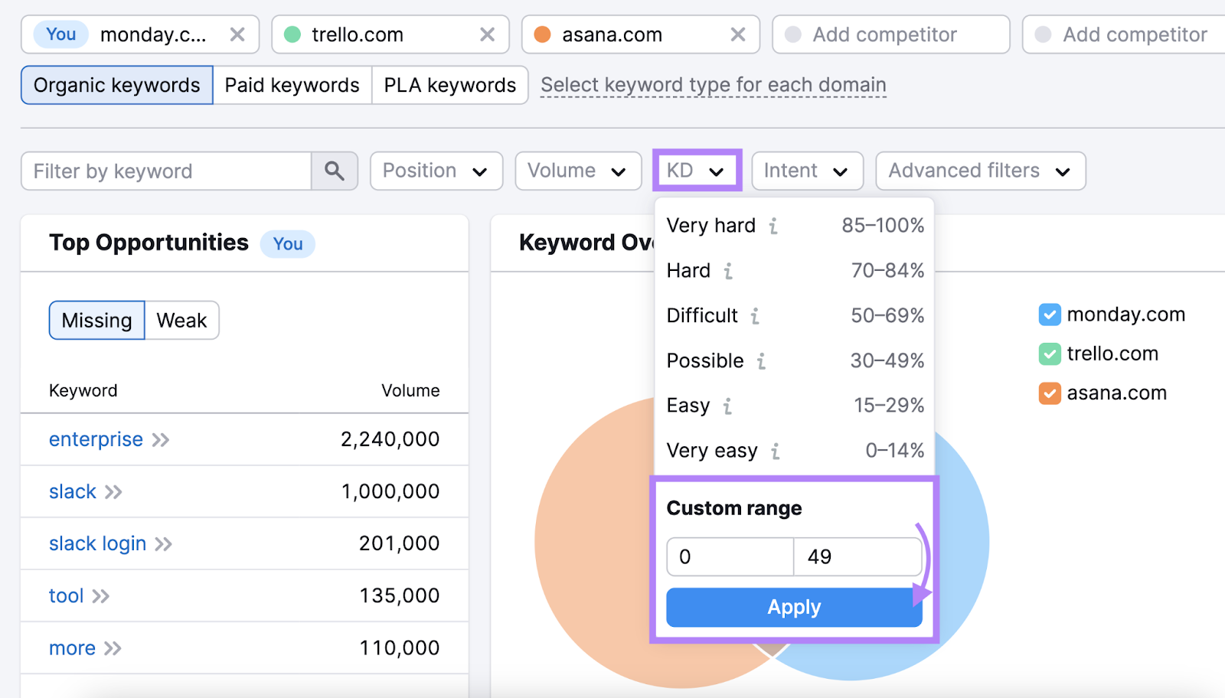Open the 'slack' keyword via its double-arrow icon
The height and width of the screenshot is (698, 1225).
[113, 491]
